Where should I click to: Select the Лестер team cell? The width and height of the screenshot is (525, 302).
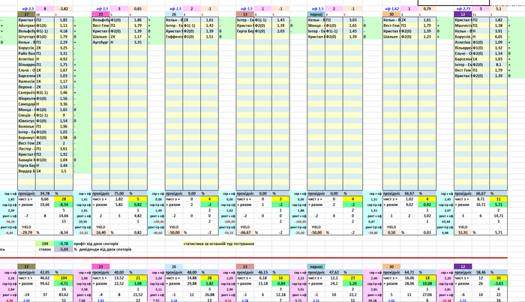[26, 149]
